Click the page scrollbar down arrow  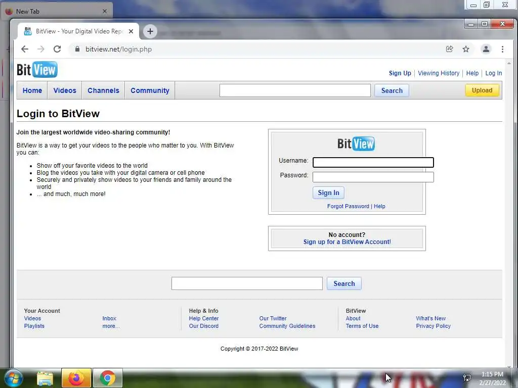(509, 366)
